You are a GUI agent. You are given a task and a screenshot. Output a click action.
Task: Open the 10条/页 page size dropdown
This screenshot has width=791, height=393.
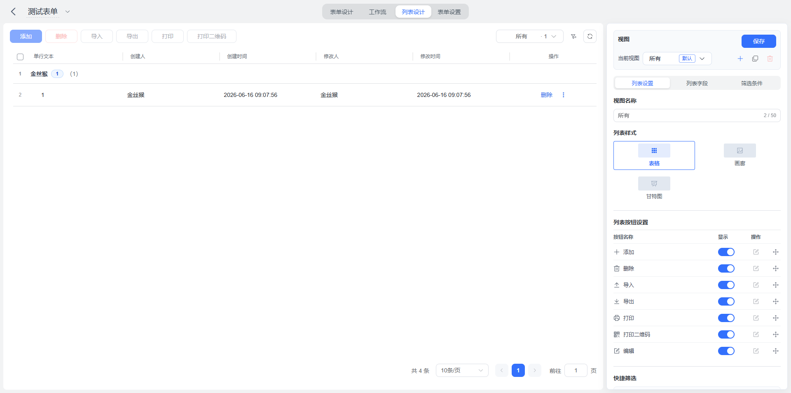pos(462,370)
